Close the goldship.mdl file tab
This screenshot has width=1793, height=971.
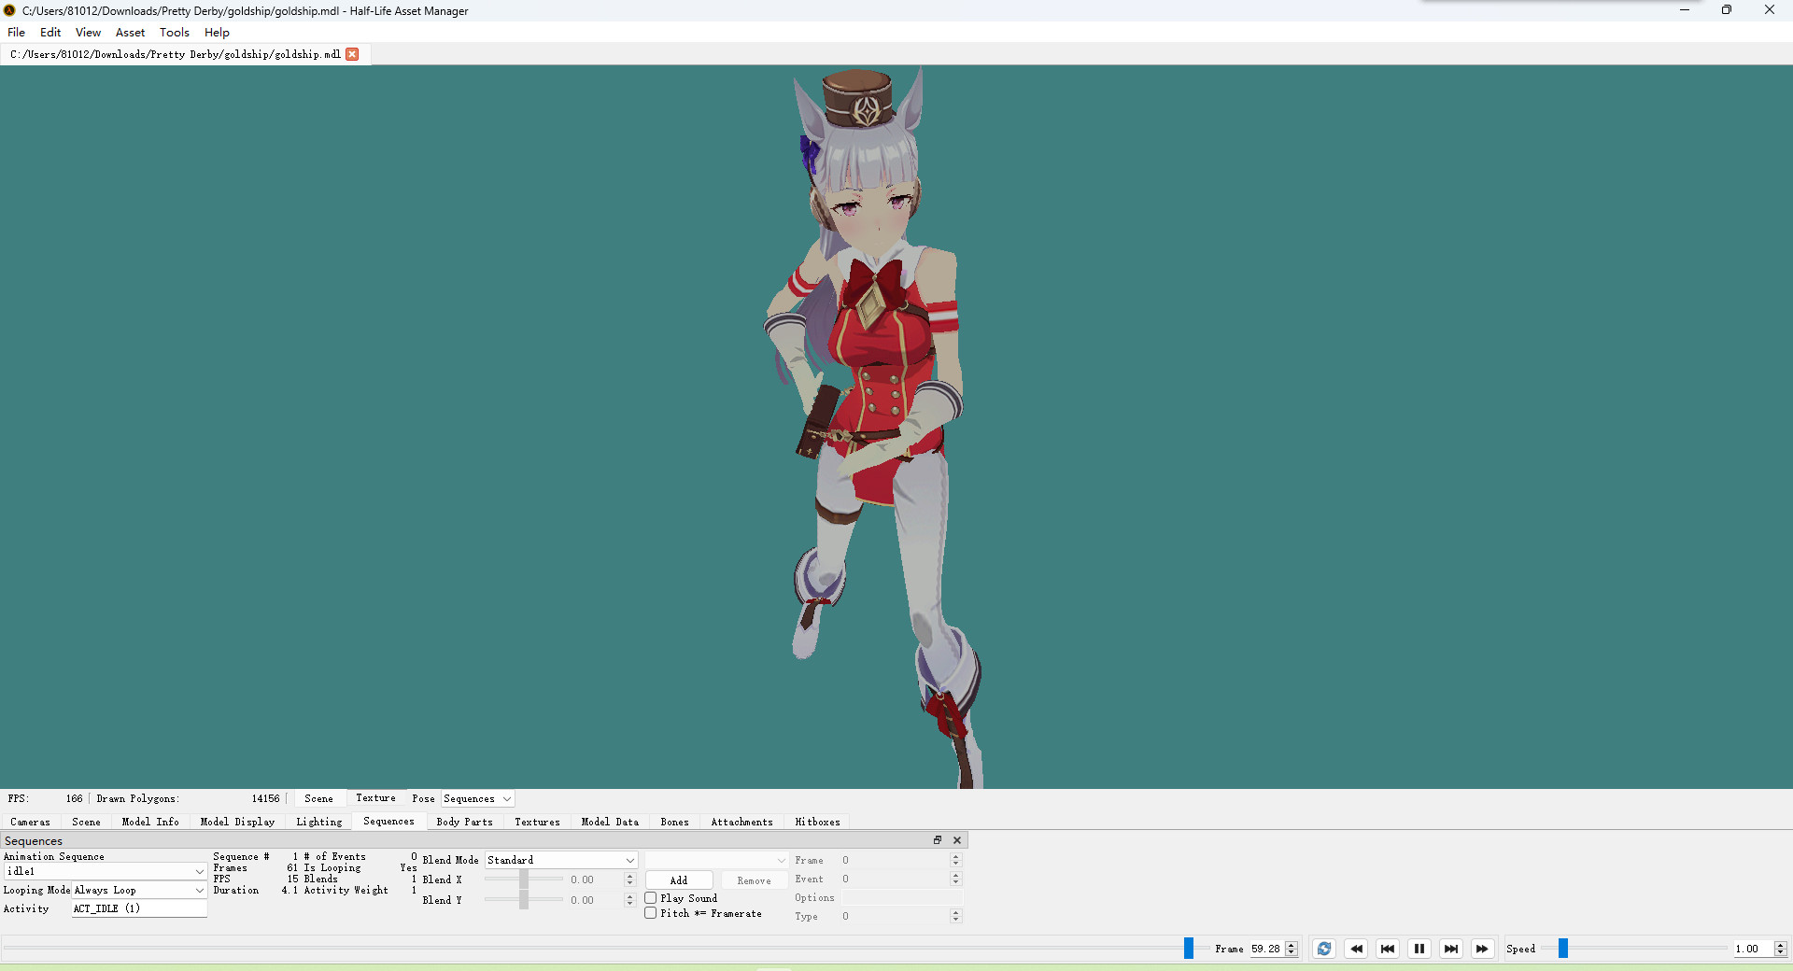[352, 54]
